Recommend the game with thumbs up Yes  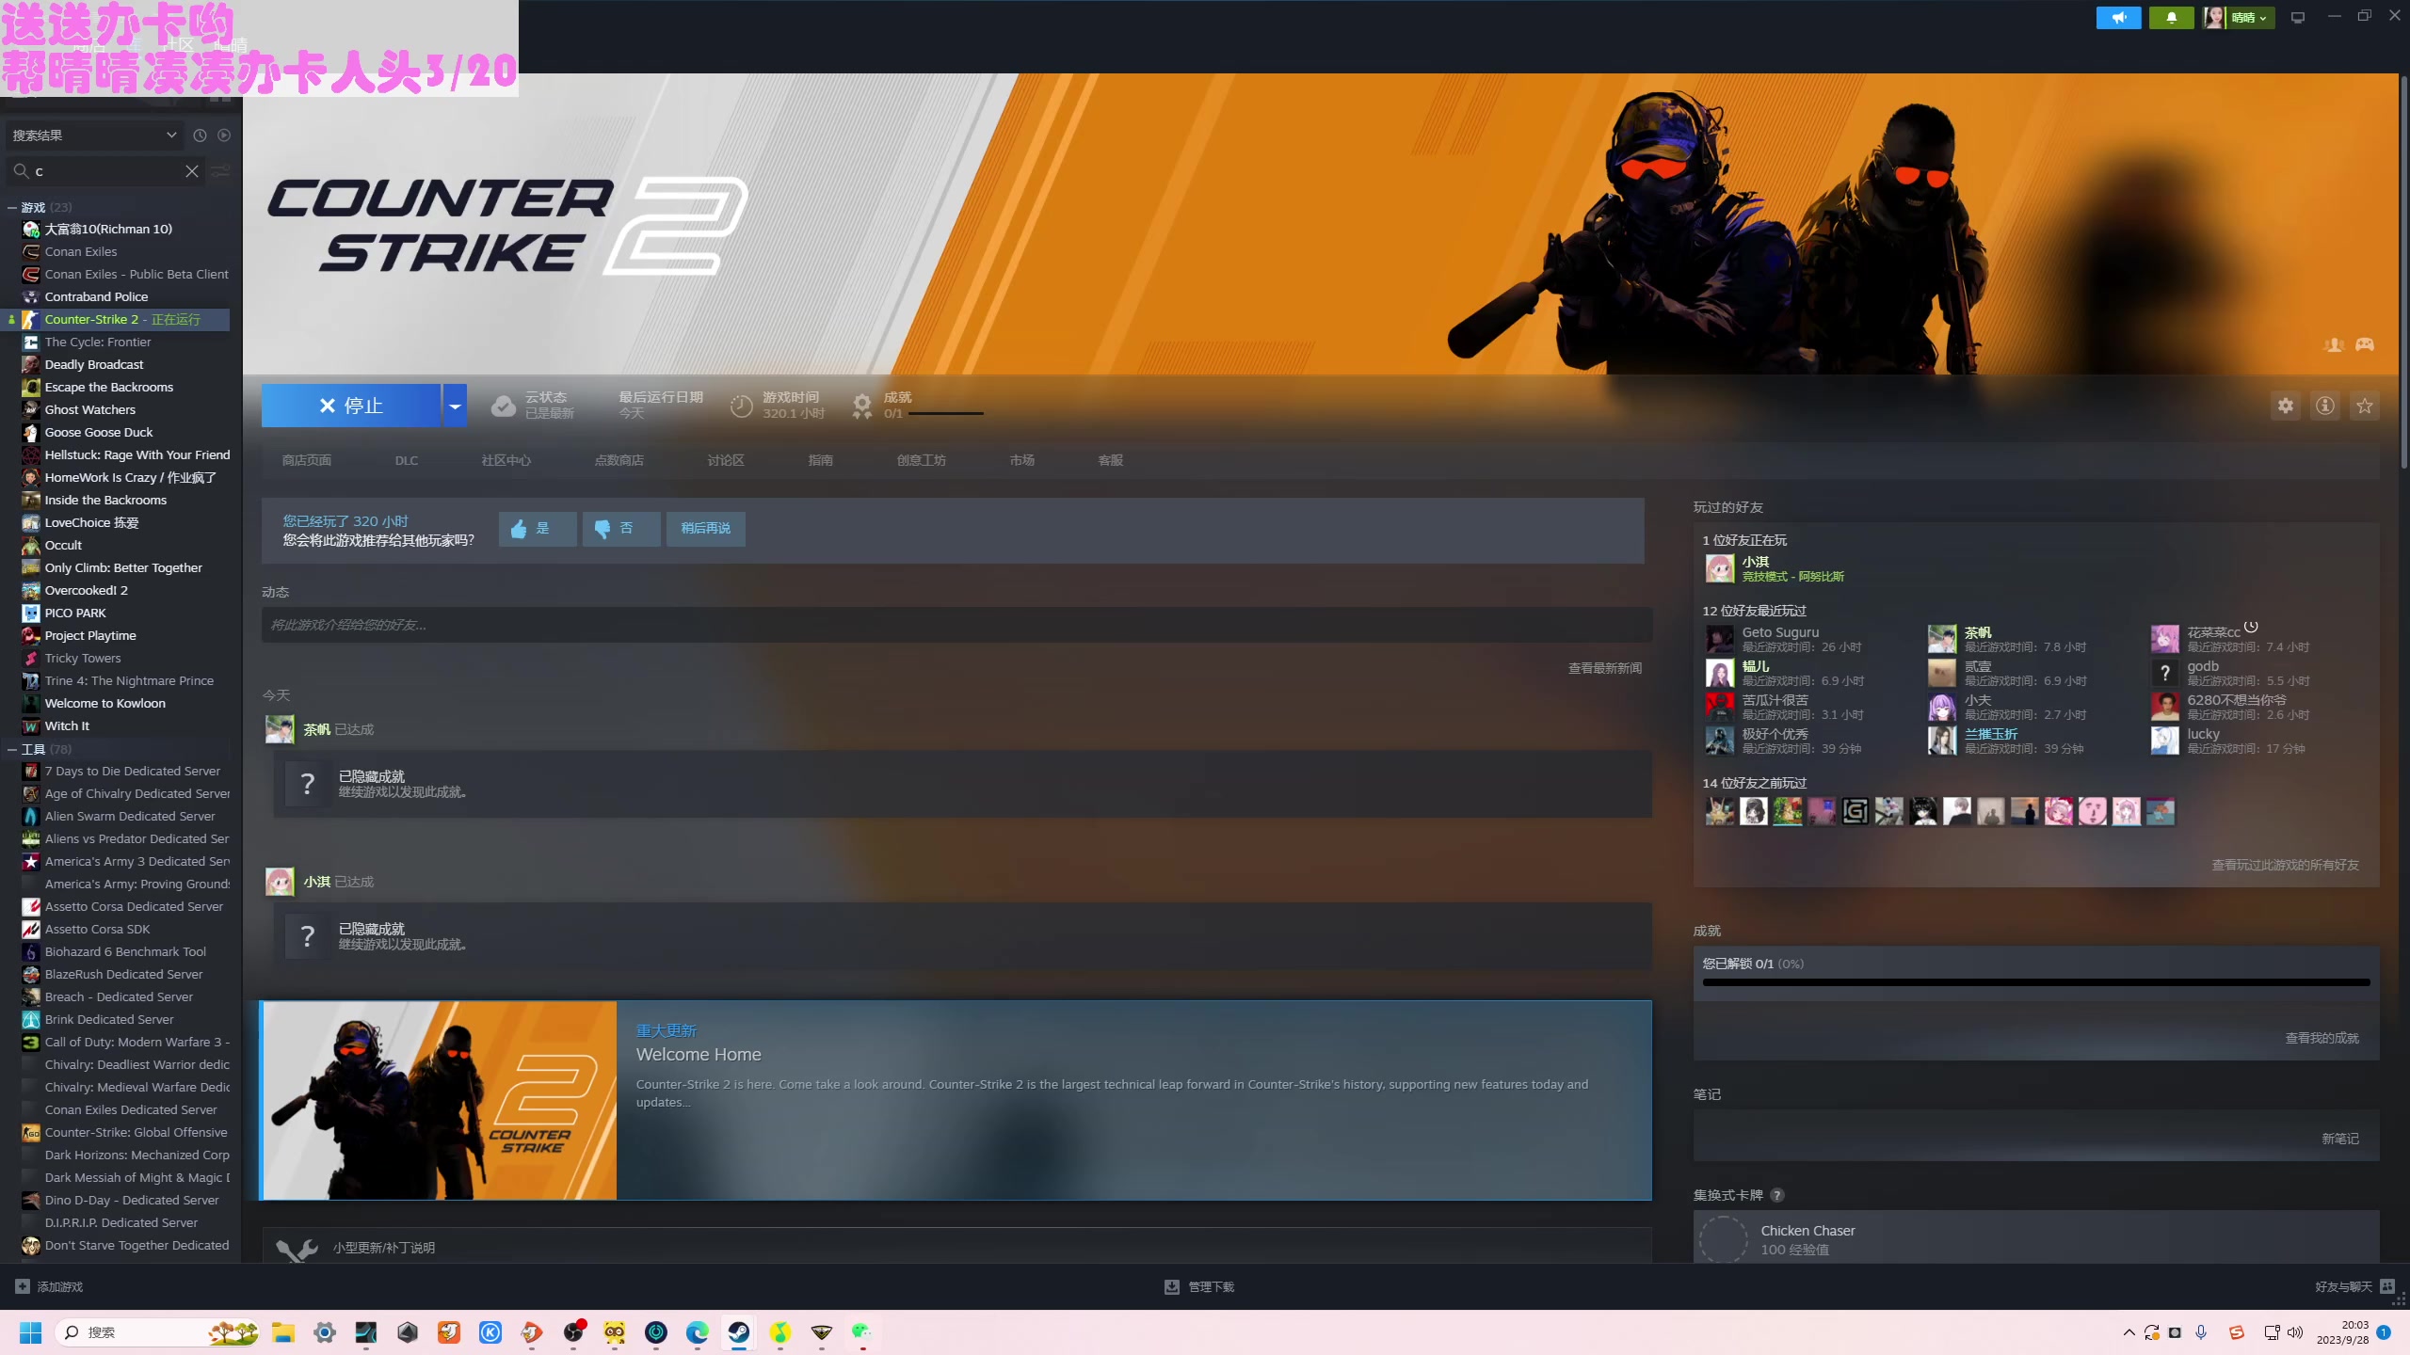pos(538,529)
